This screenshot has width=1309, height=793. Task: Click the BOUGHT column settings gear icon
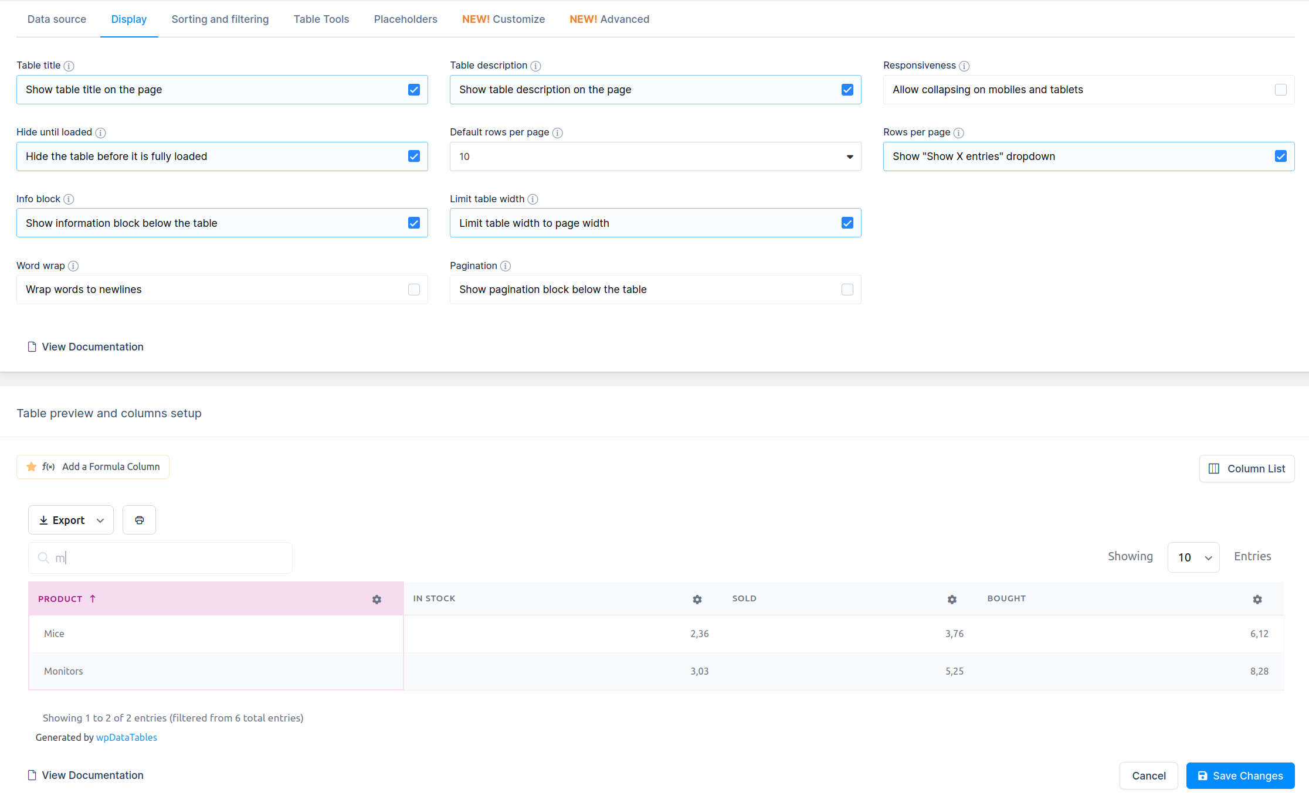click(x=1257, y=599)
